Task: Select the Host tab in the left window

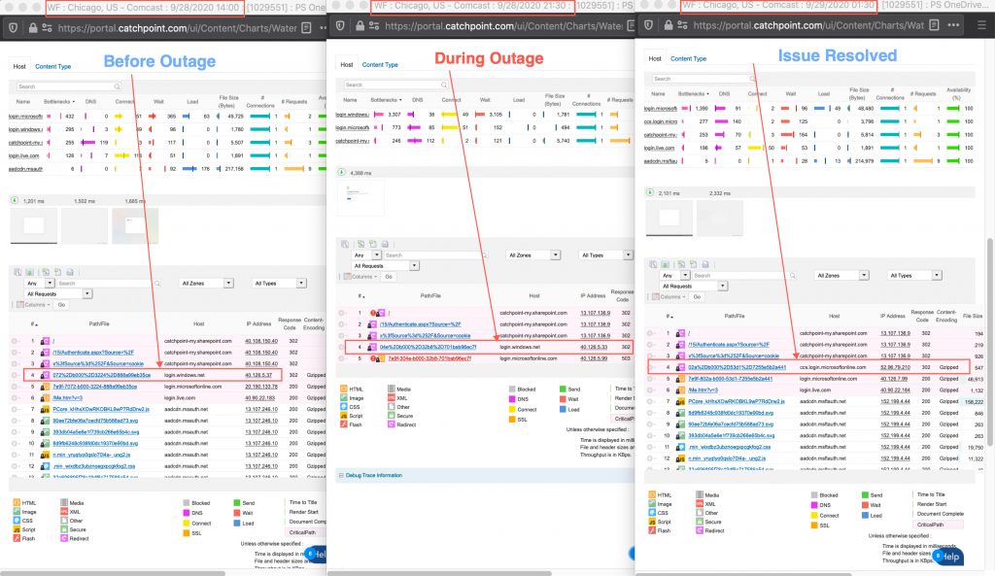Action: 19,66
